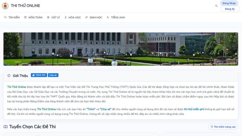Open the HÓA HỌC menu item
This screenshot has width=242, height=136.
point(75,18)
